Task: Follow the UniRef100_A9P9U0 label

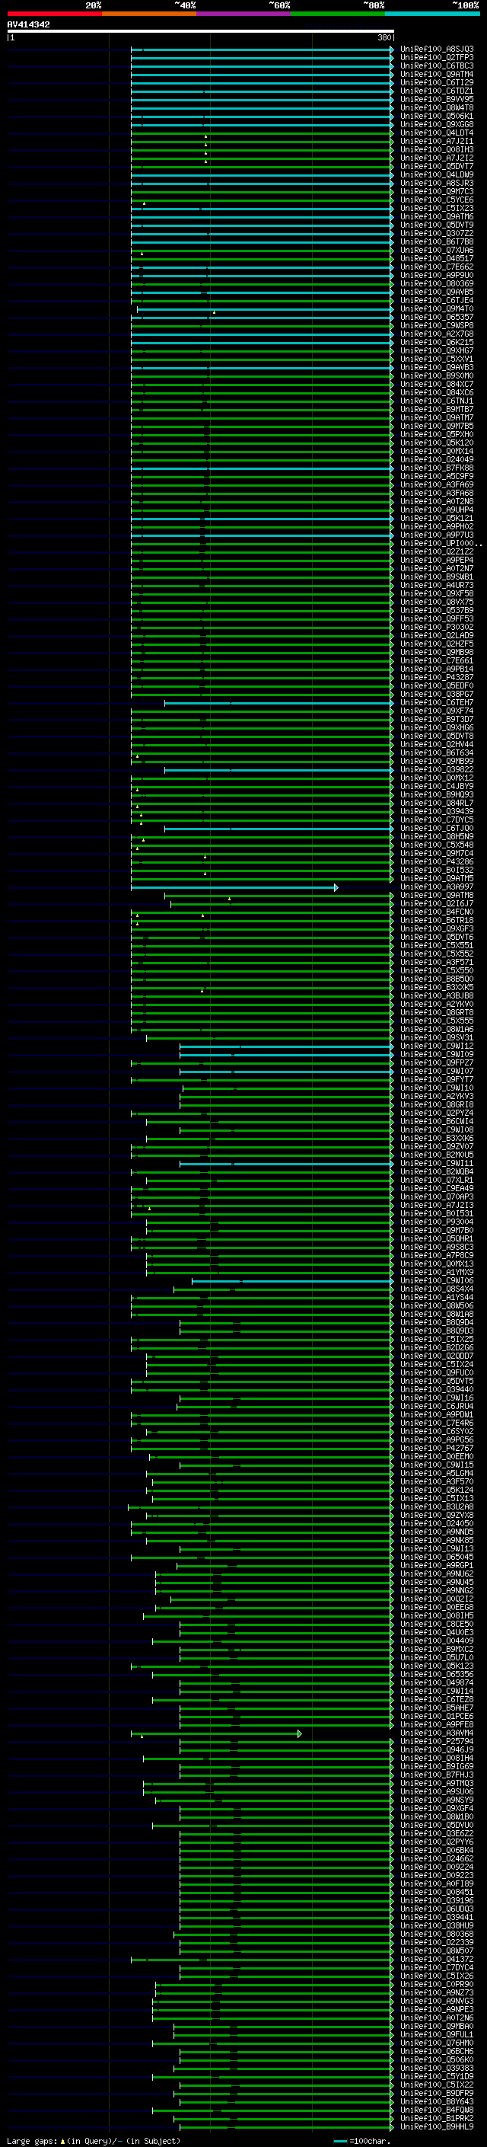Action: 437,275
